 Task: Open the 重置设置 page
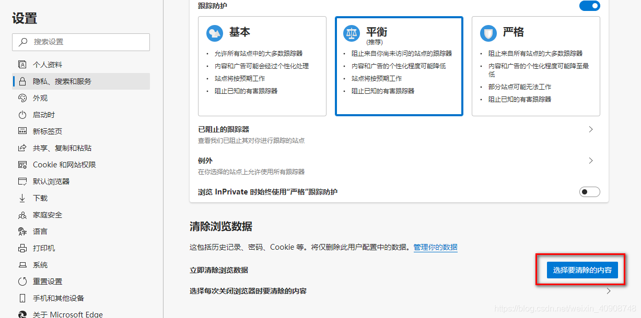81,282
